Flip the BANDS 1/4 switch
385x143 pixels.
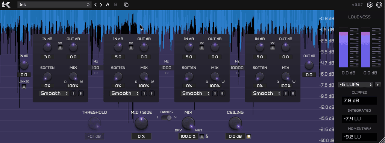[x=167, y=117]
